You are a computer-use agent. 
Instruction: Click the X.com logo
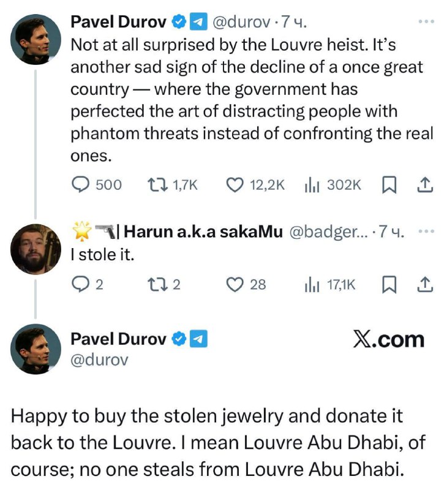tap(389, 339)
